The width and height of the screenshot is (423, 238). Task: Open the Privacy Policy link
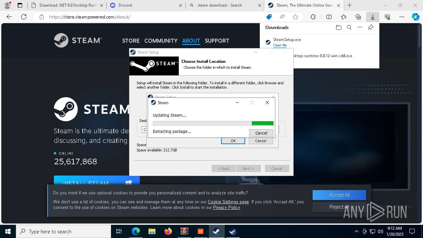(227, 207)
